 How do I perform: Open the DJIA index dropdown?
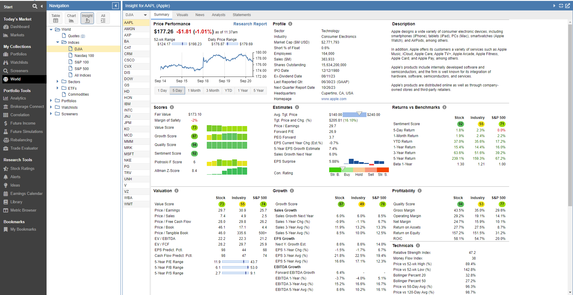coord(136,15)
